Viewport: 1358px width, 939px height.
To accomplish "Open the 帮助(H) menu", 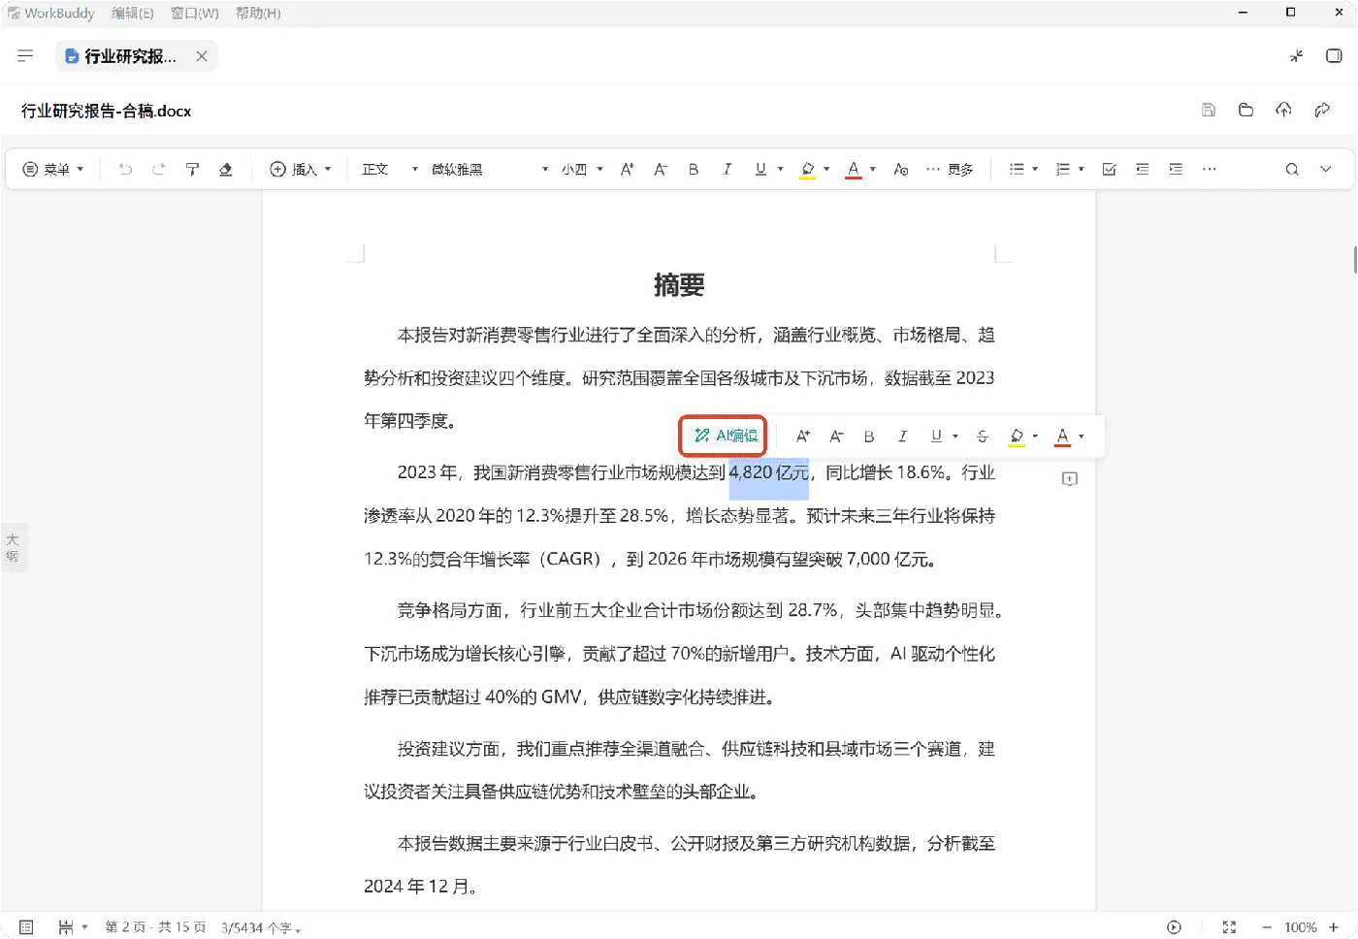I will pyautogui.click(x=258, y=14).
